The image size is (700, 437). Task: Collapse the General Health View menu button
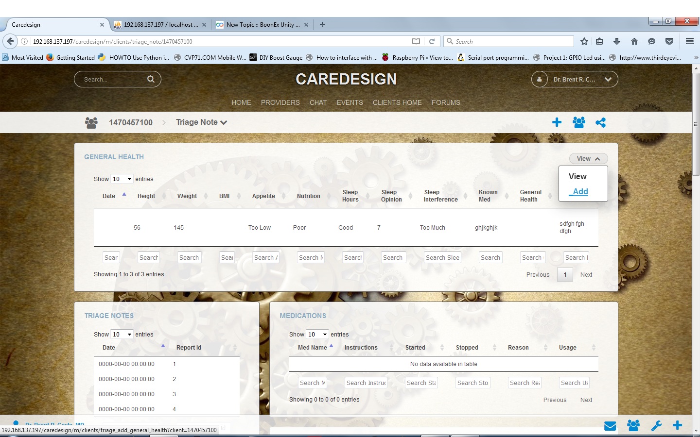point(588,159)
